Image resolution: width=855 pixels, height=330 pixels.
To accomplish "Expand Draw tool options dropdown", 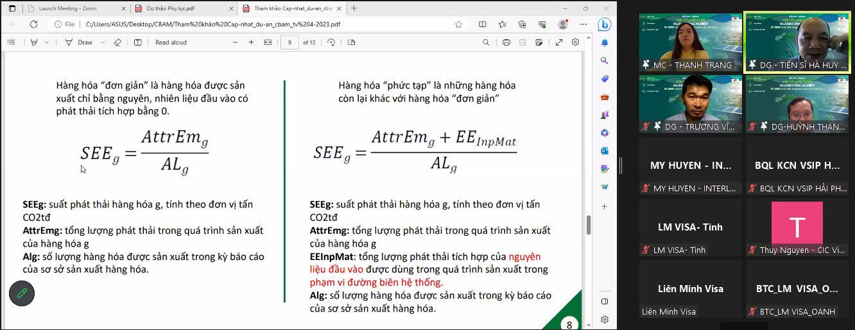I will click(x=103, y=42).
